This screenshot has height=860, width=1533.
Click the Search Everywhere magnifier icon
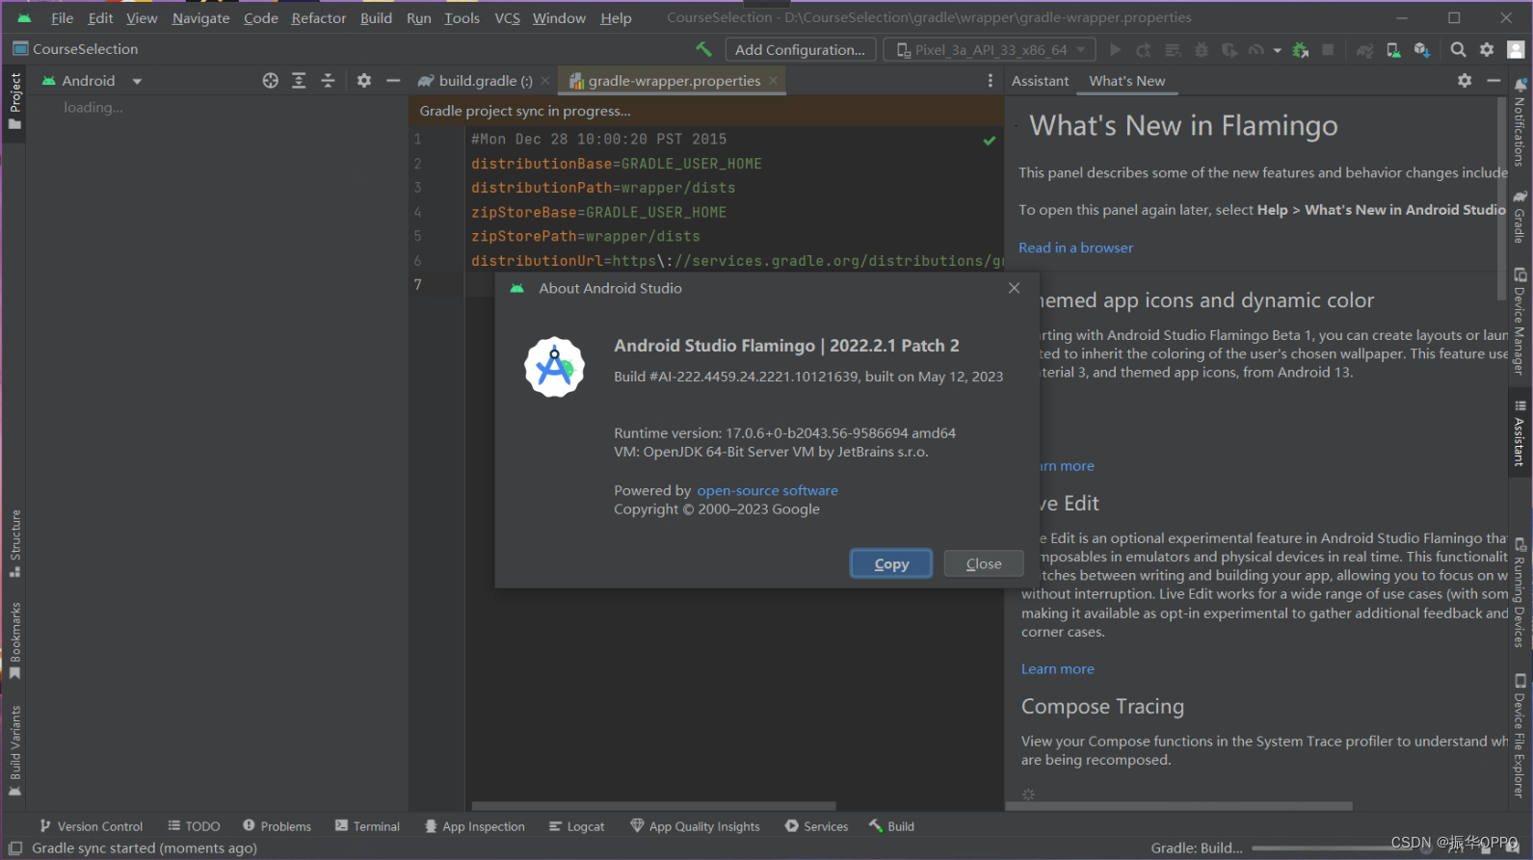[1459, 50]
